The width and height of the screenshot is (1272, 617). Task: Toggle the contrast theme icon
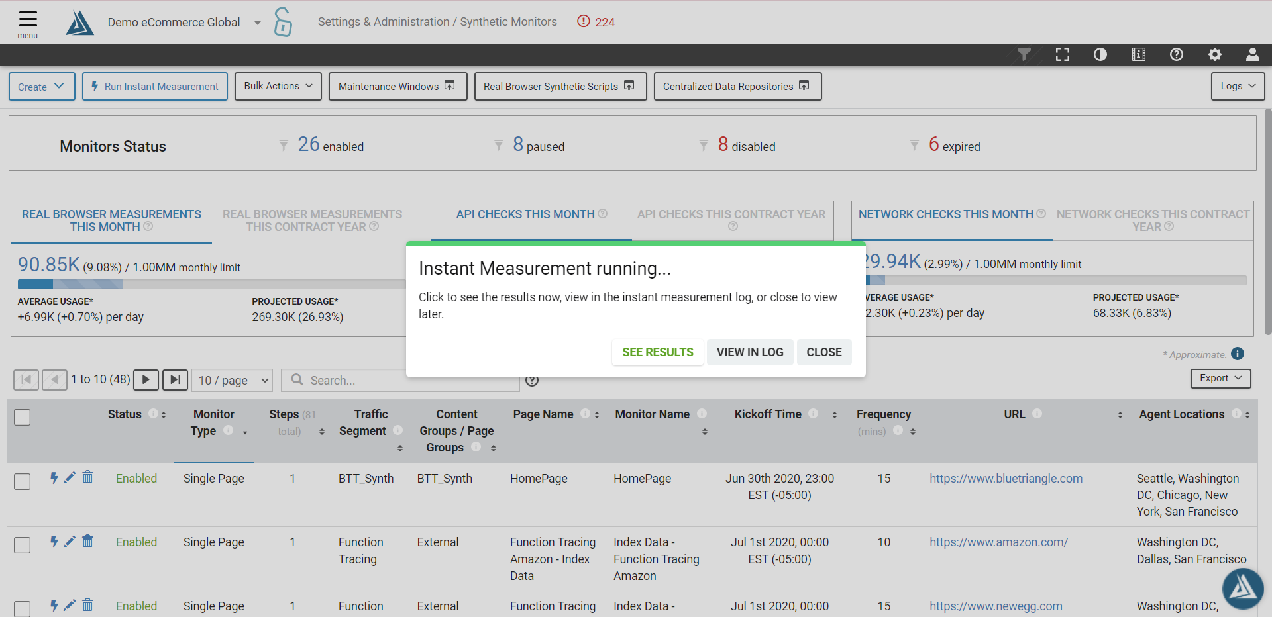[1100, 54]
